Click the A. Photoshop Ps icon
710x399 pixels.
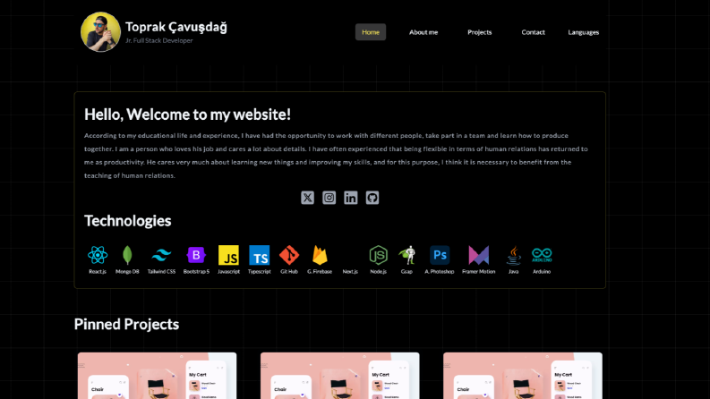point(440,255)
